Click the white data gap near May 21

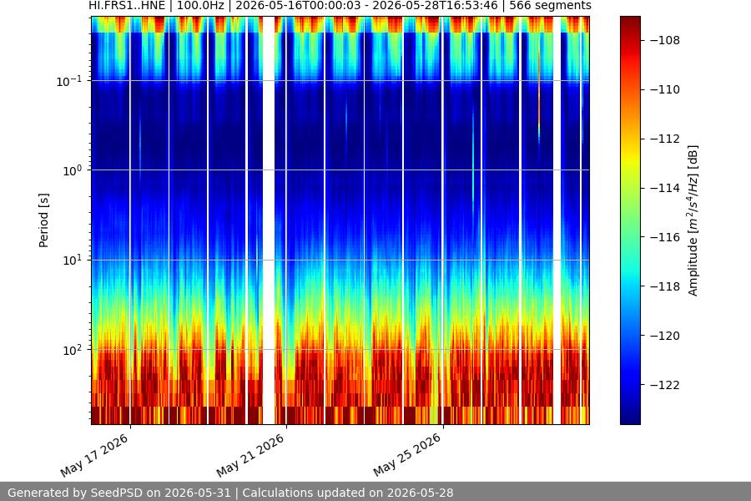coord(269,220)
